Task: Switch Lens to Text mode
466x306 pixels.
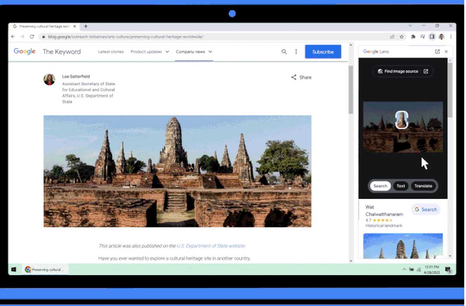Action: click(x=401, y=186)
